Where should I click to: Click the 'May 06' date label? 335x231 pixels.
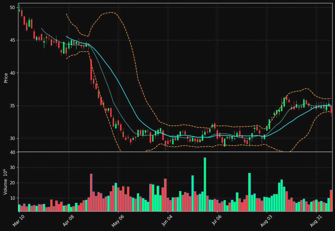[118, 220]
